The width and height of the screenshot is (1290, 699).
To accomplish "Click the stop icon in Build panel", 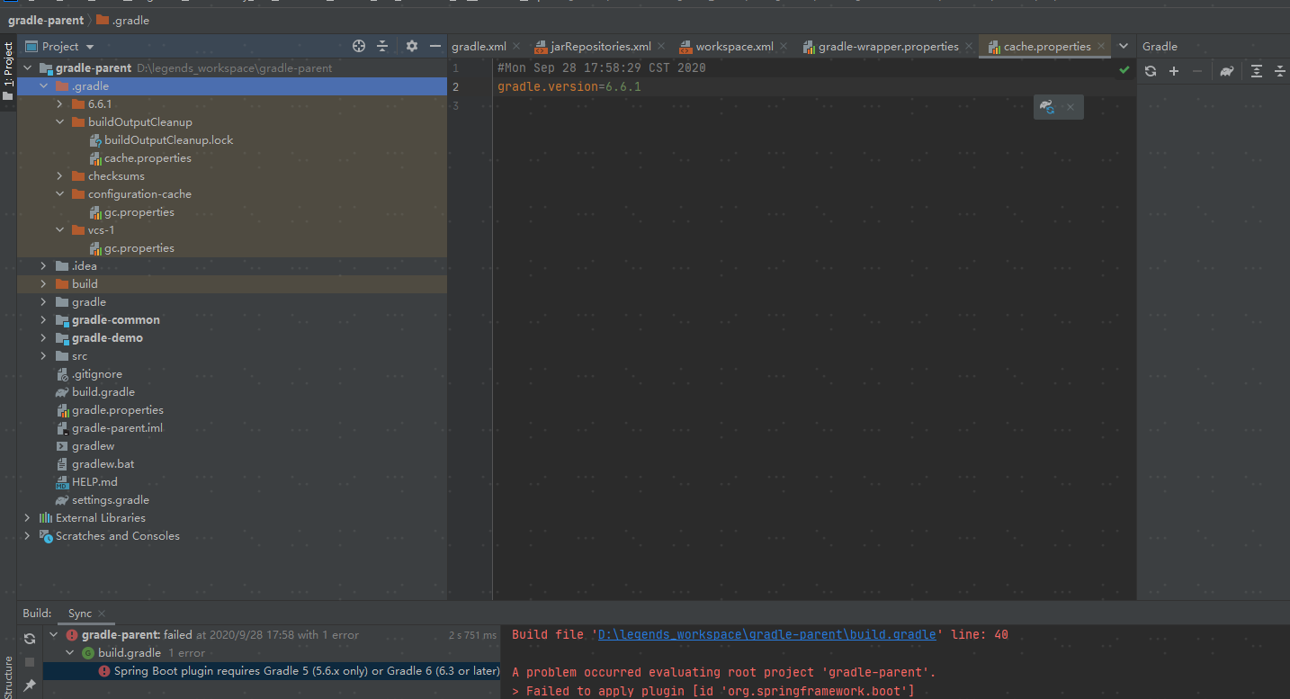I will (30, 661).
